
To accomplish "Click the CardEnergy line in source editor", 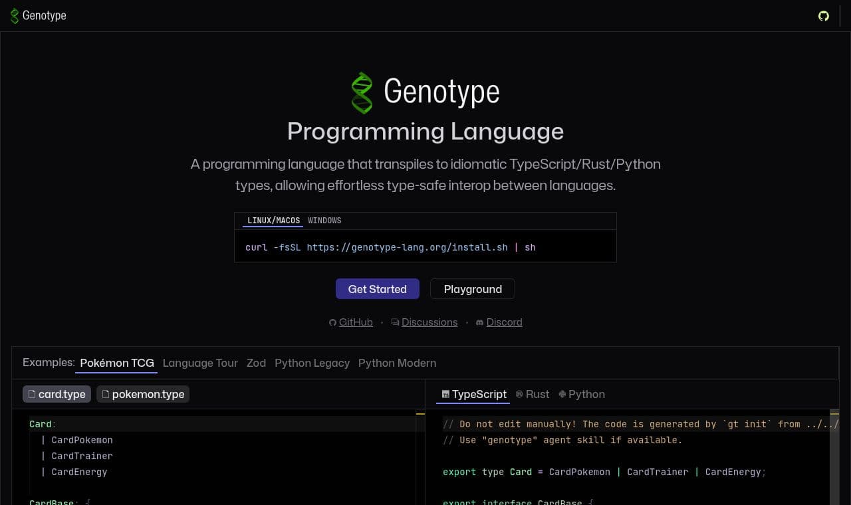I will [74, 472].
